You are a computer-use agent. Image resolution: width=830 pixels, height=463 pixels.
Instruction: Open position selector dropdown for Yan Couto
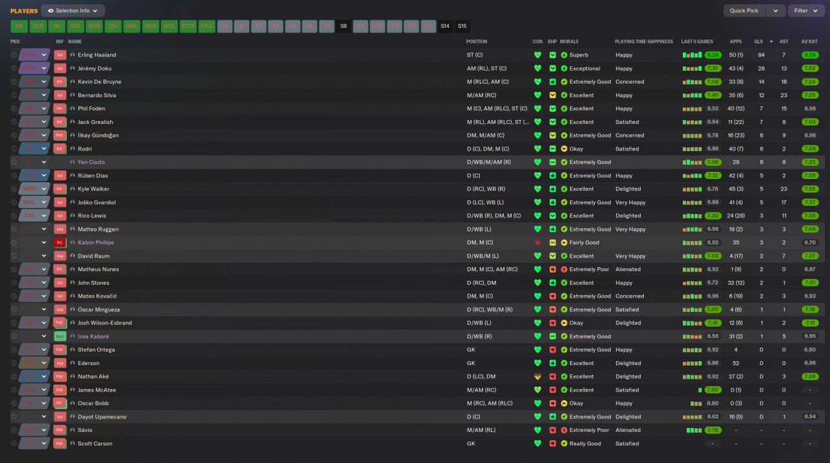pyautogui.click(x=44, y=162)
